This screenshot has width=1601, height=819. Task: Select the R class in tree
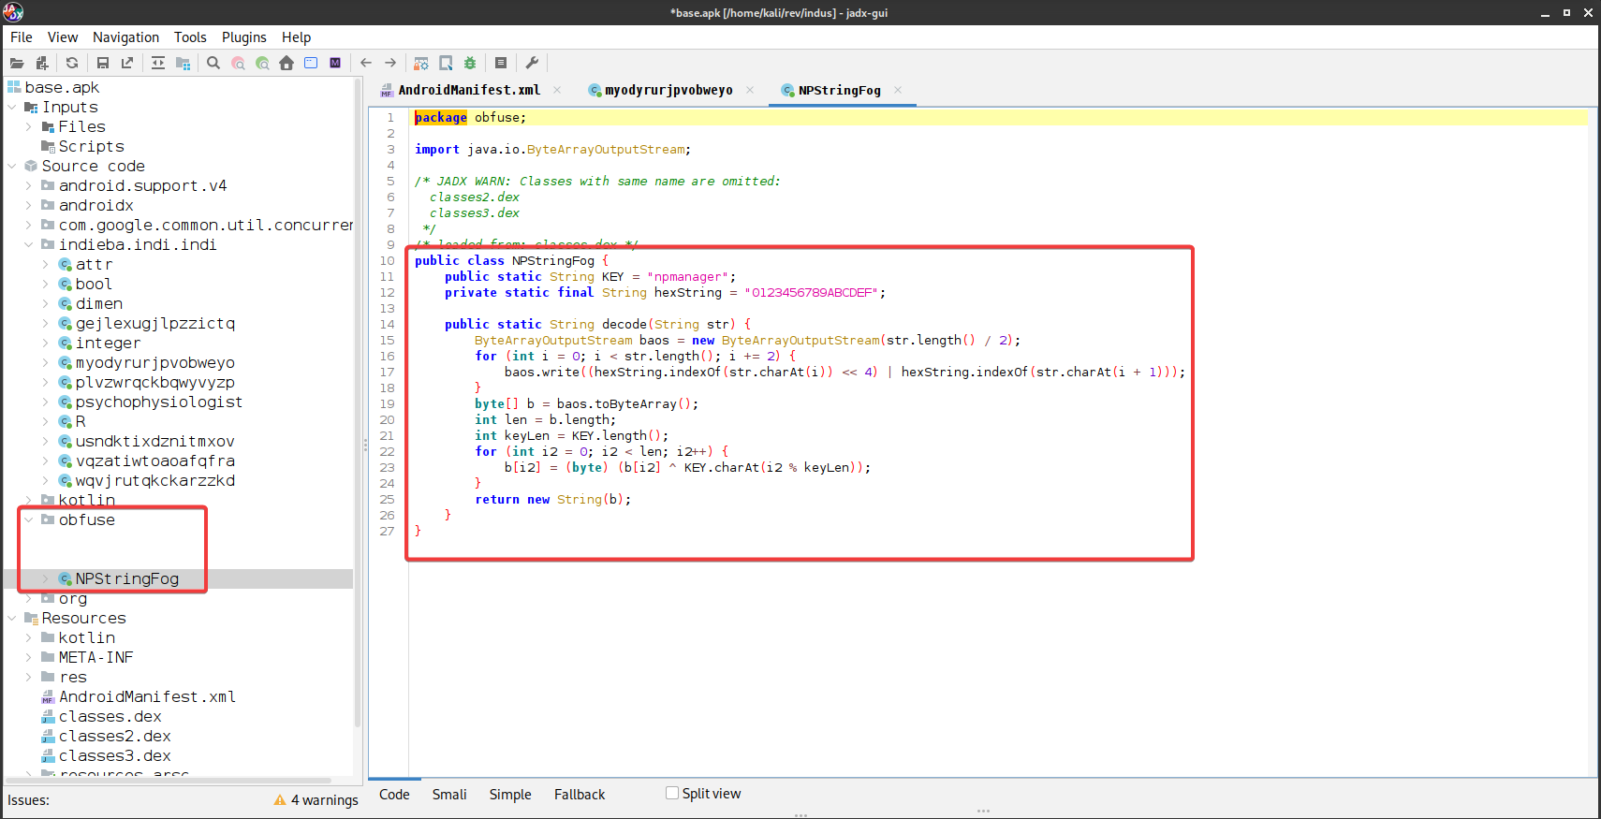tap(81, 422)
